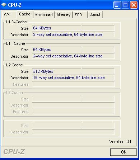Click the L3 Cache size field
Viewport: 140px width, 160px height.
[56, 99]
